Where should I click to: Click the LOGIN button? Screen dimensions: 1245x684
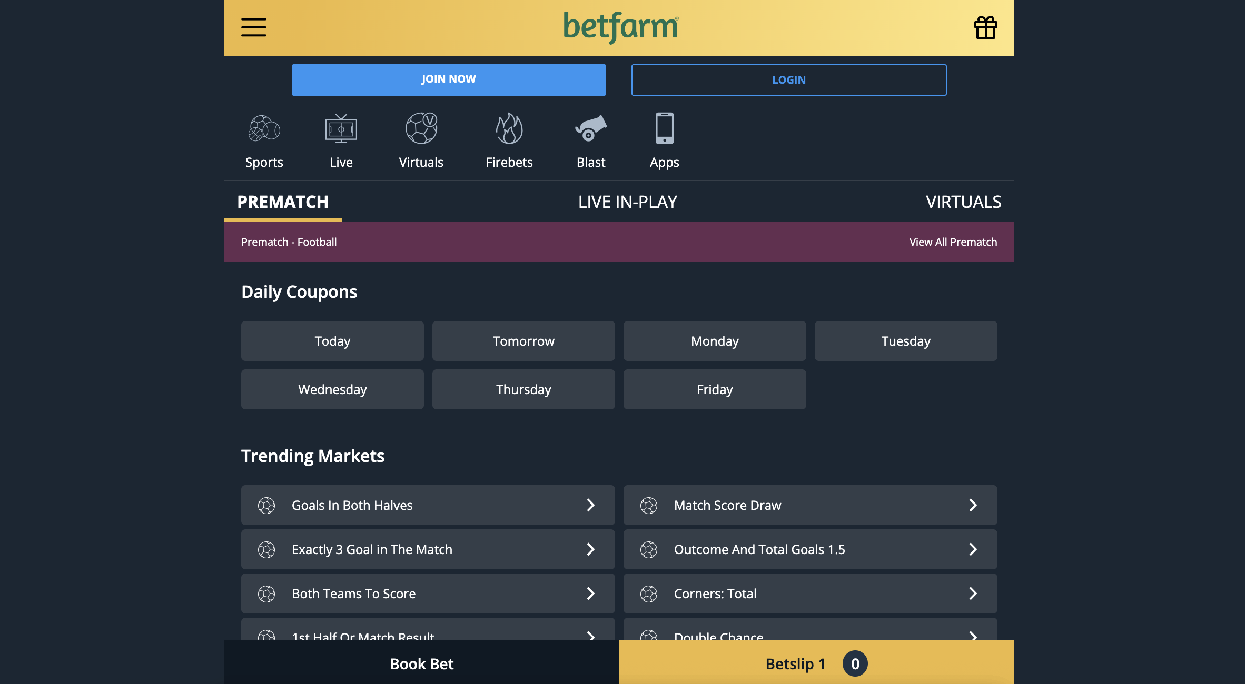789,80
